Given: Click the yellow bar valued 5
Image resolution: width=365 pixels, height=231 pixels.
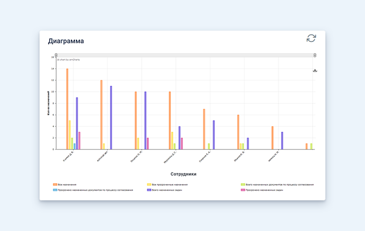Looking at the screenshot, I should pyautogui.click(x=70, y=135).
